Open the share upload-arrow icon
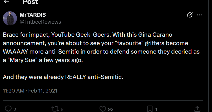The image size is (212, 112). 197,109
